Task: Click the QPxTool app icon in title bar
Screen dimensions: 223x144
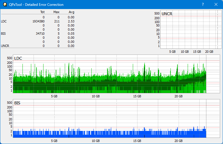Action: coord(5,4)
